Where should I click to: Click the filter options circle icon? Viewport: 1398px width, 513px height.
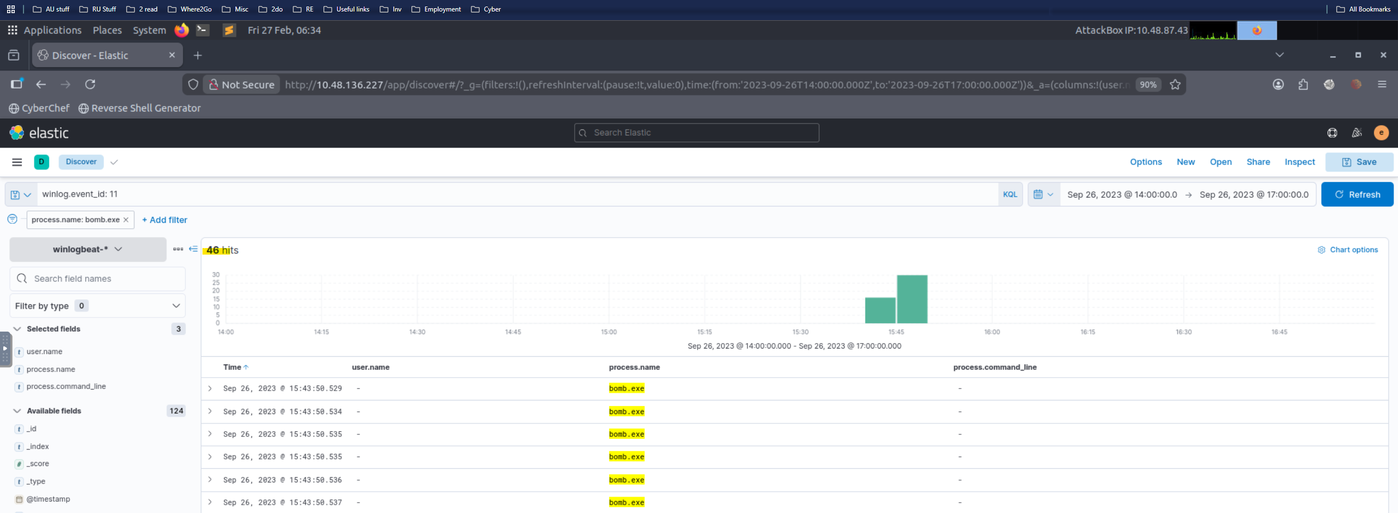point(12,219)
